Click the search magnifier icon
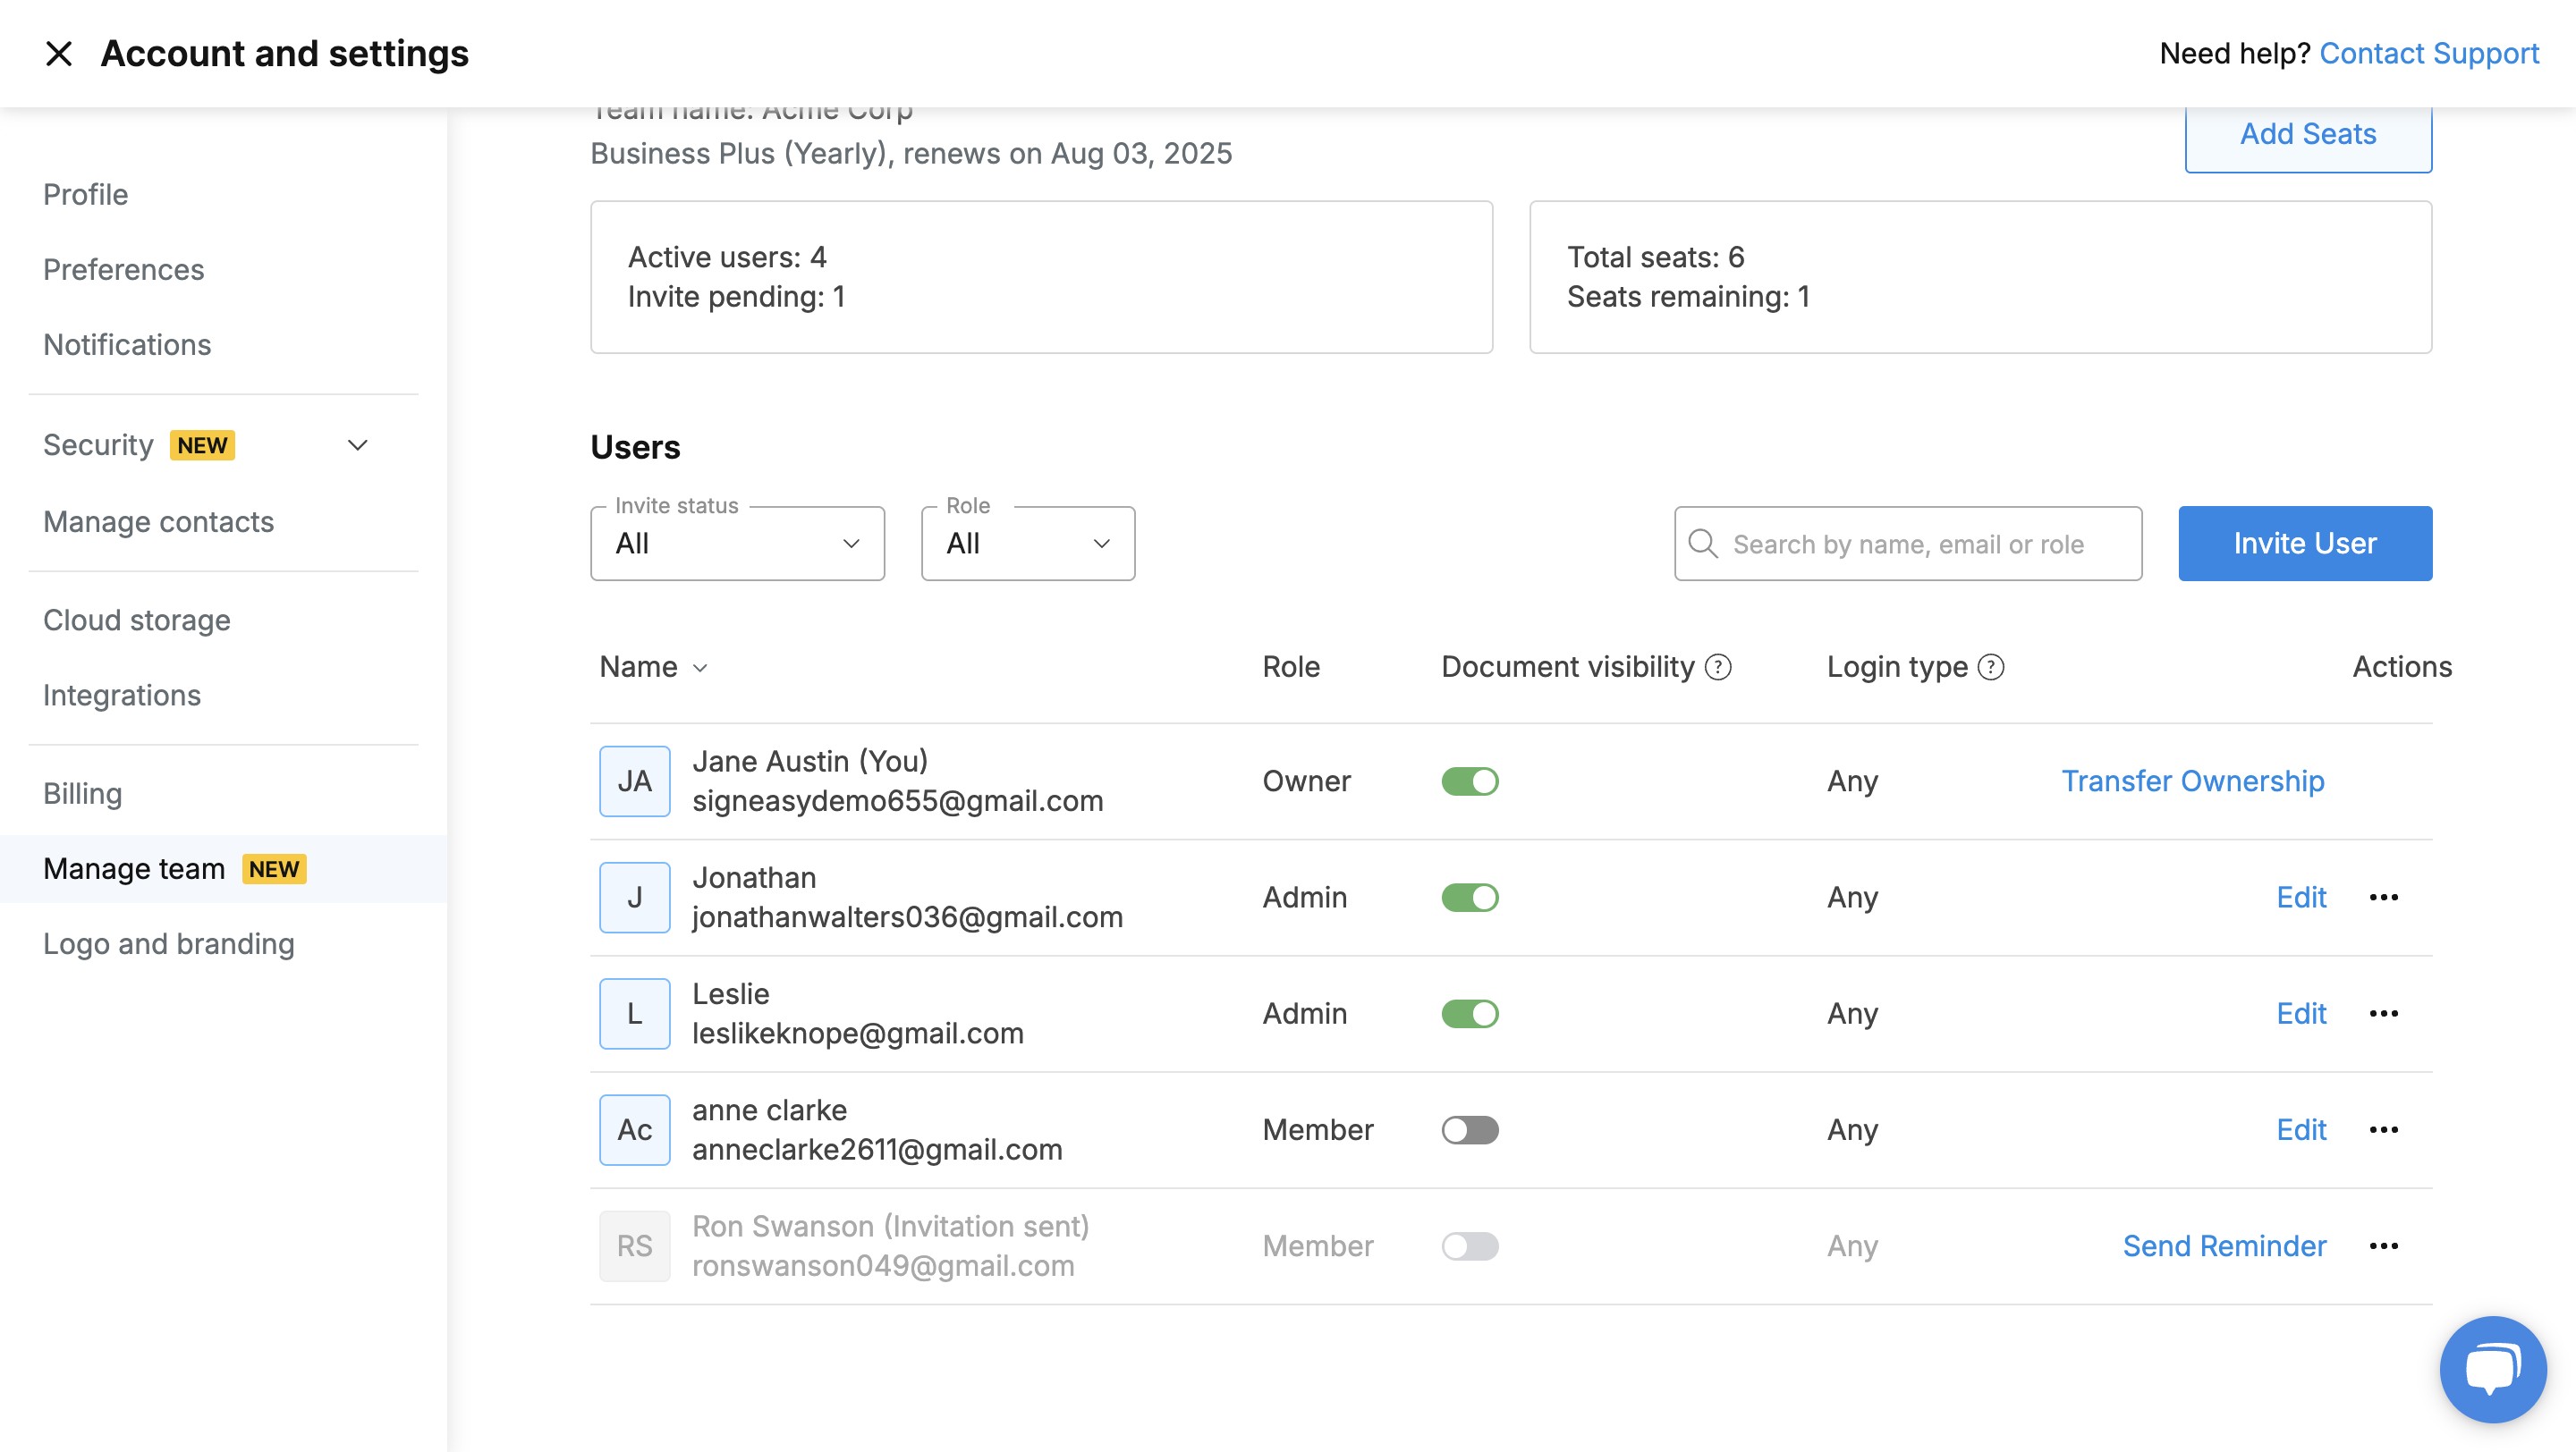The height and width of the screenshot is (1452, 2576). tap(1702, 543)
